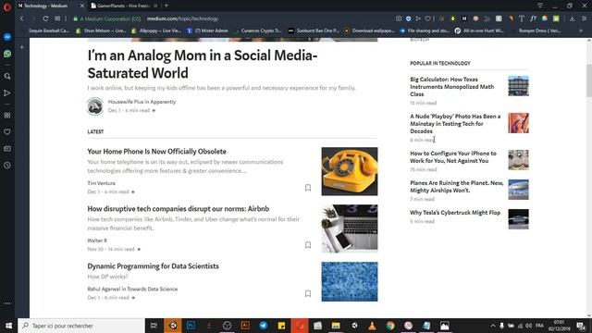This screenshot has height=333, width=592.
Task: Open 'Big Calculator: How Texas Instruments' article
Action: (x=452, y=87)
